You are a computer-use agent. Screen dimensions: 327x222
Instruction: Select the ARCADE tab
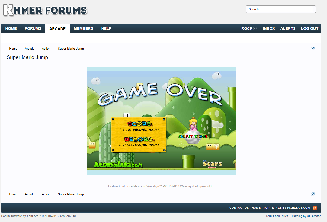click(x=57, y=28)
